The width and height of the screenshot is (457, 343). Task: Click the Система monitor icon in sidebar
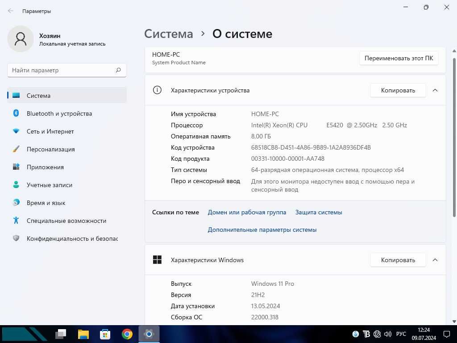click(16, 96)
